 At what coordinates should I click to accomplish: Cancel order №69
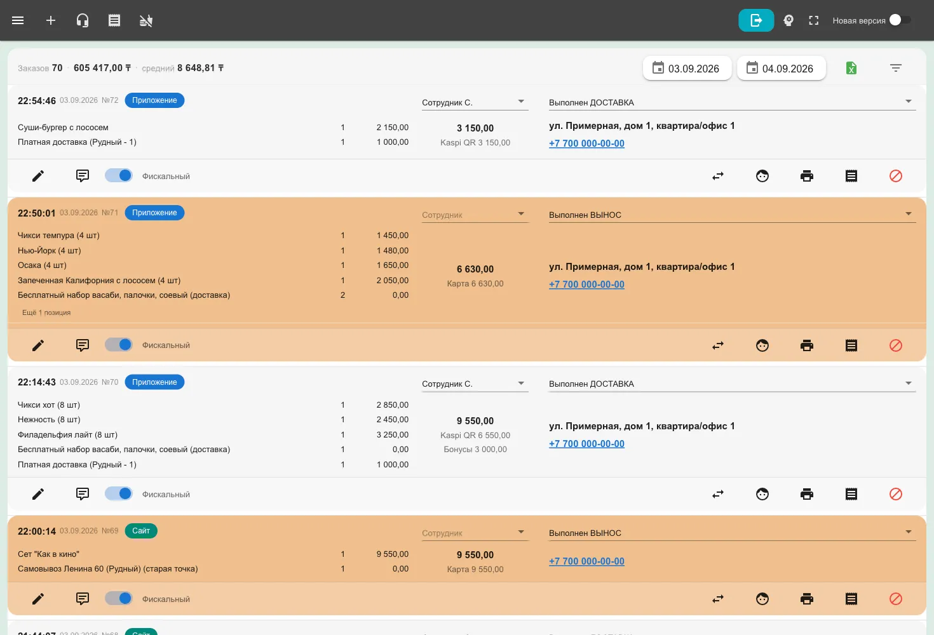pos(896,599)
